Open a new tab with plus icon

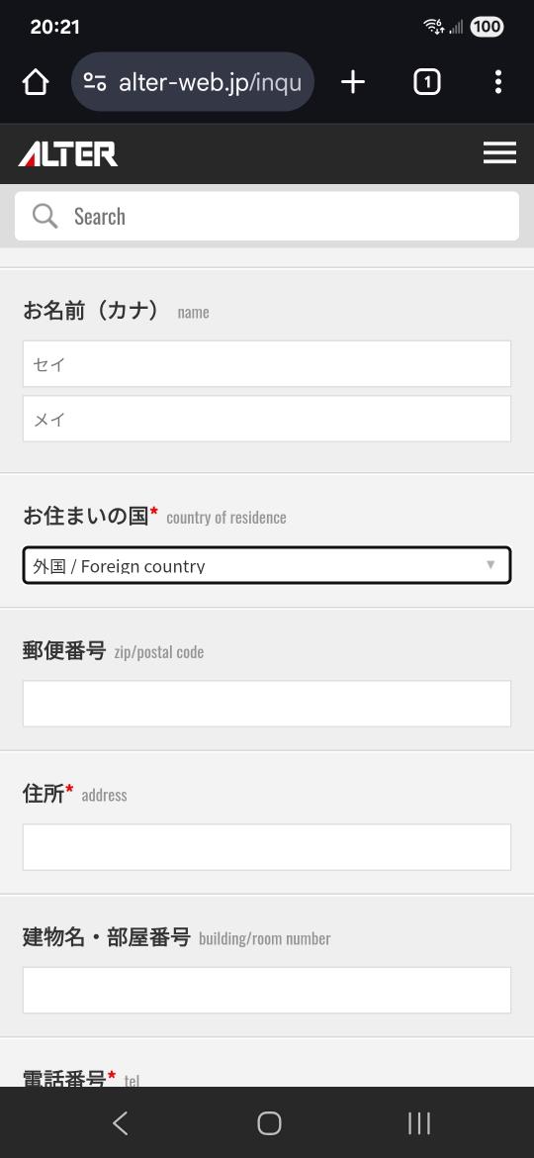[353, 82]
